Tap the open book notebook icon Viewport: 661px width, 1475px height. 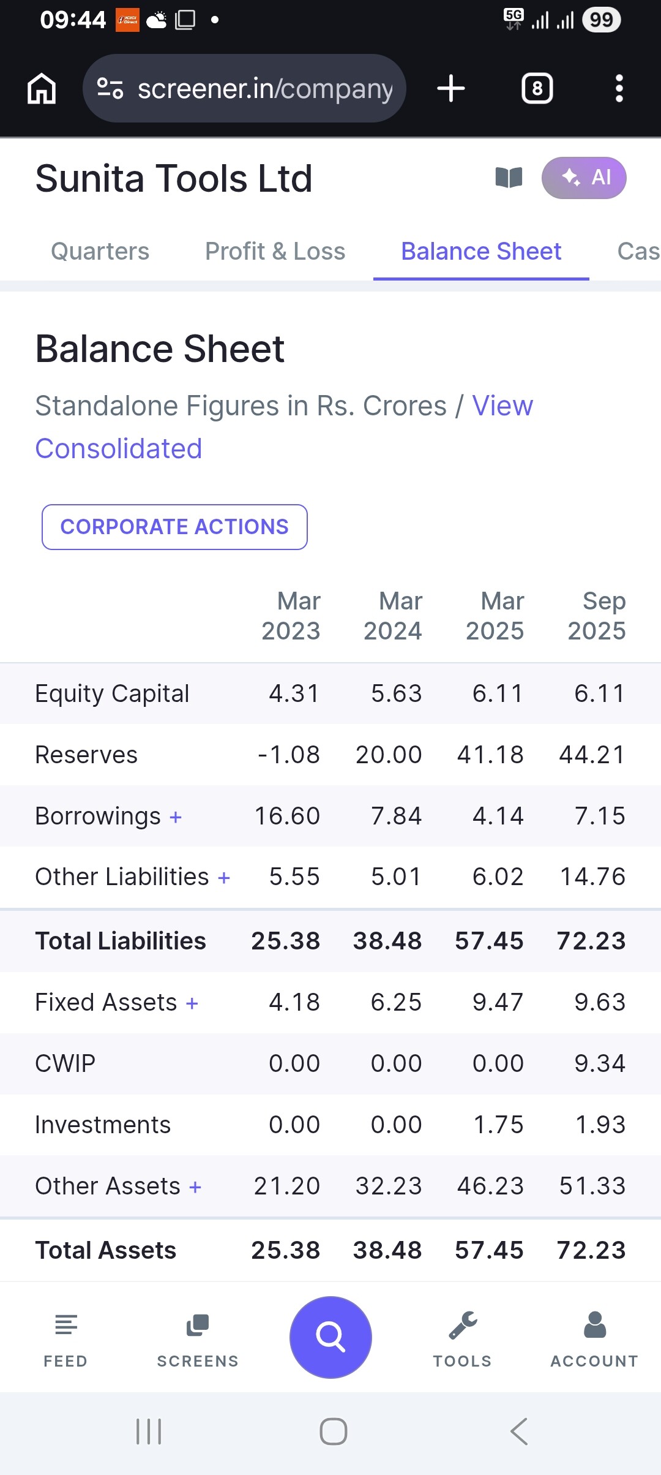click(x=509, y=178)
